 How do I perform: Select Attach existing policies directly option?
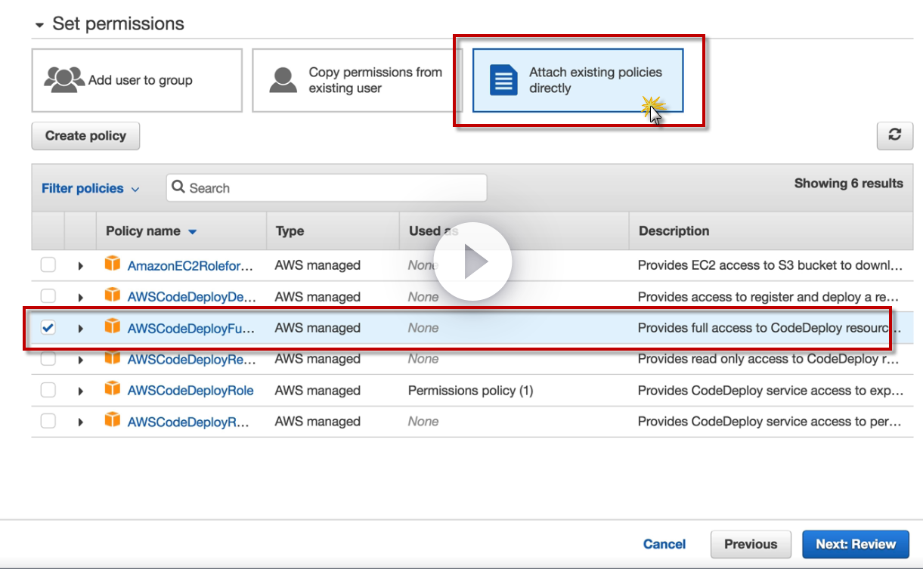pos(578,80)
